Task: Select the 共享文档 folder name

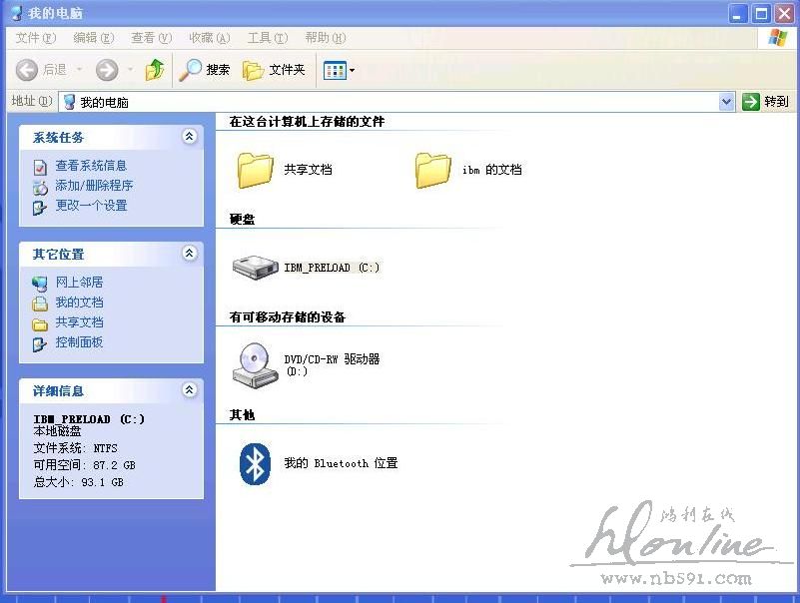Action: click(308, 170)
